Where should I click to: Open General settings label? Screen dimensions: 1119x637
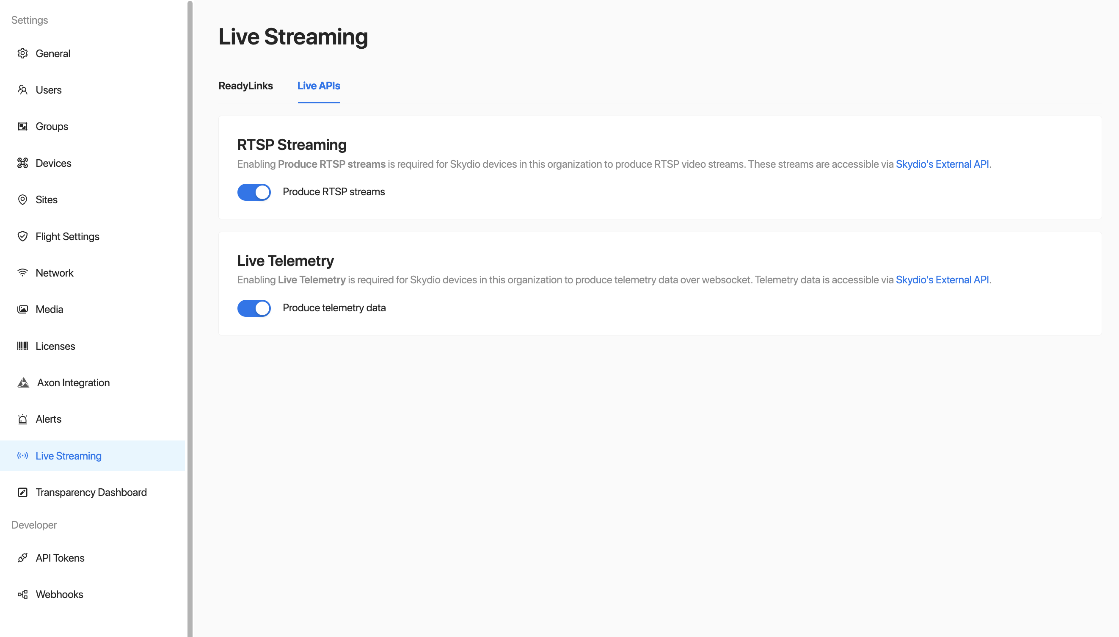pos(53,53)
